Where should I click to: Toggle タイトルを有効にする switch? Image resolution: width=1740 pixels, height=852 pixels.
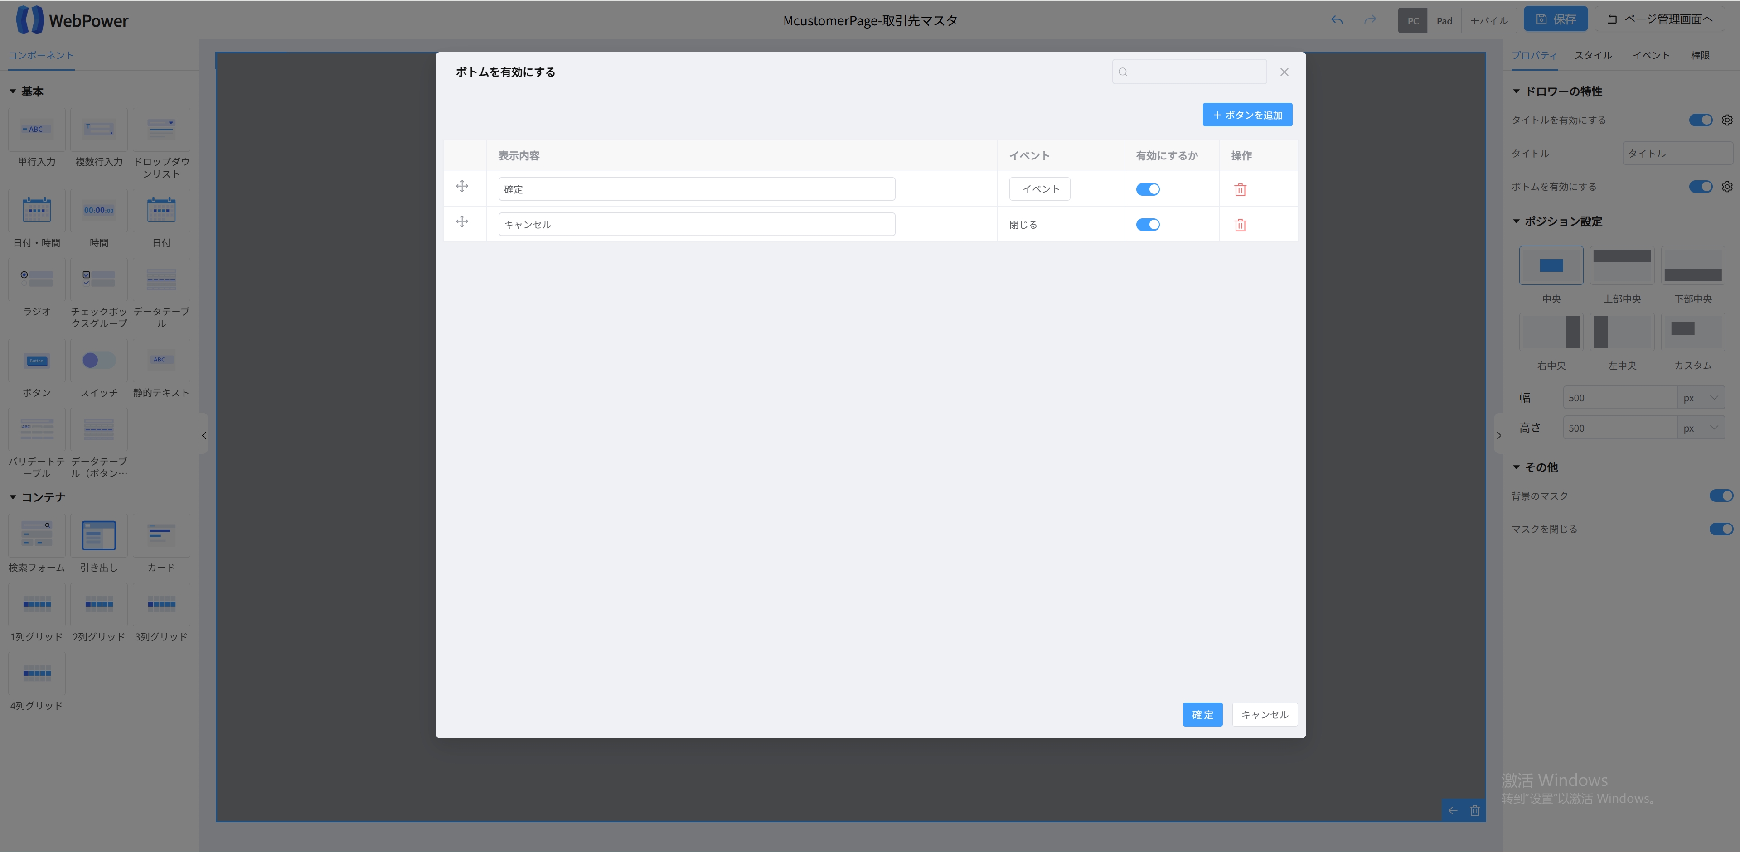click(1700, 120)
